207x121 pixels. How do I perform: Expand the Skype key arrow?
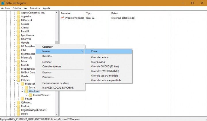coord(14,114)
